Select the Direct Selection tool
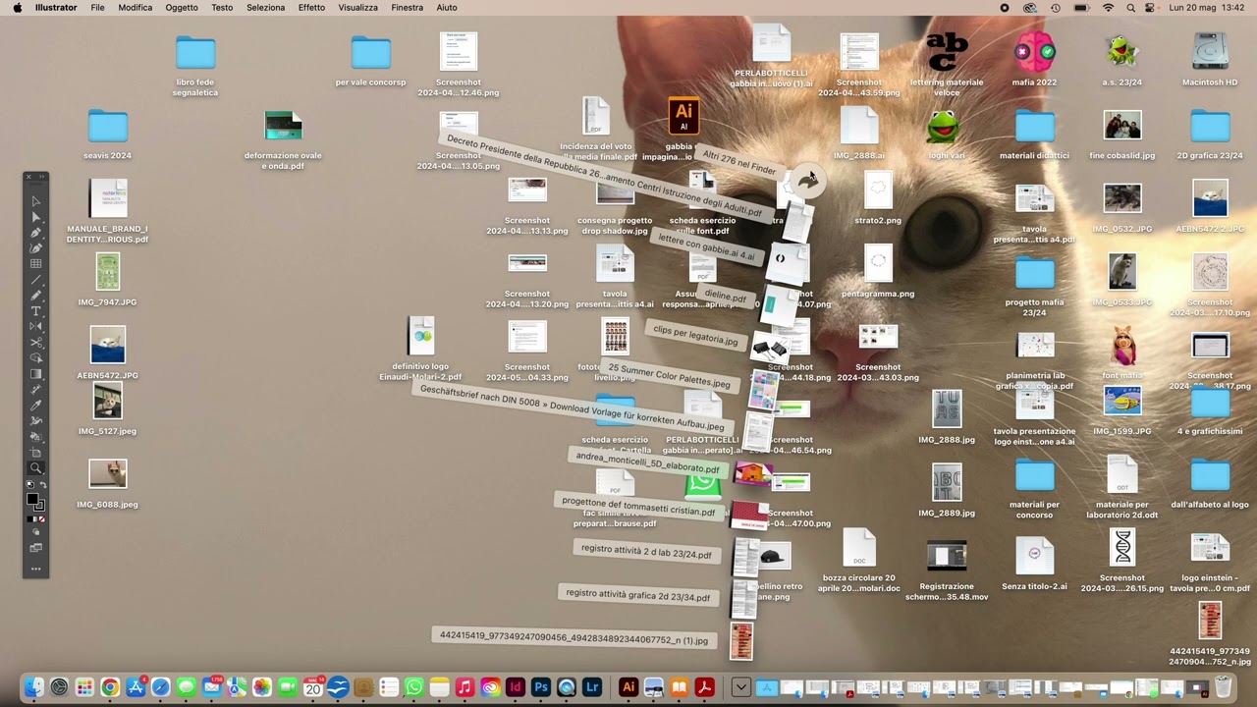Viewport: 1257px width, 707px height. (x=36, y=217)
